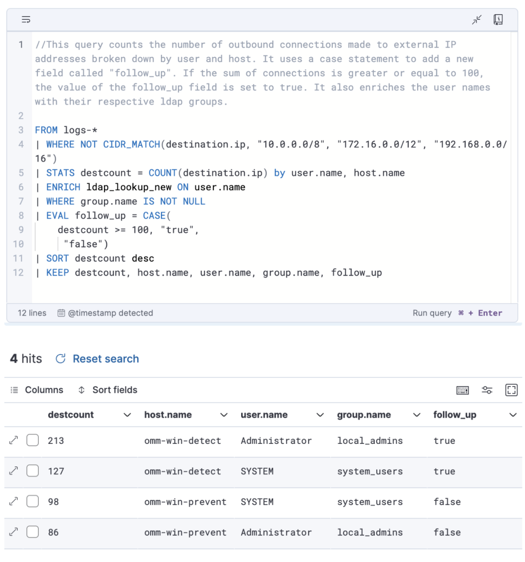
Task: Click the refresh icon next to Reset search
Action: pyautogui.click(x=61, y=358)
